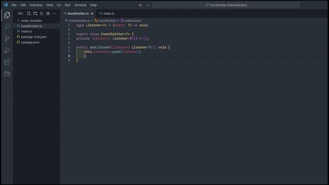Click the 'export class EventEmitter<T>' line

point(105,34)
